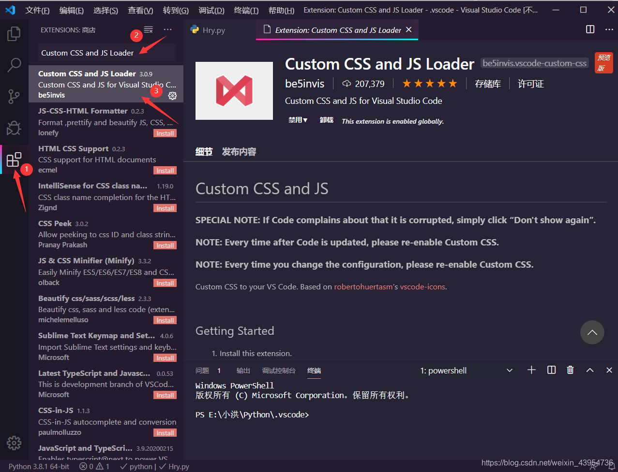Open the Explorer view in activity bar

tap(14, 33)
